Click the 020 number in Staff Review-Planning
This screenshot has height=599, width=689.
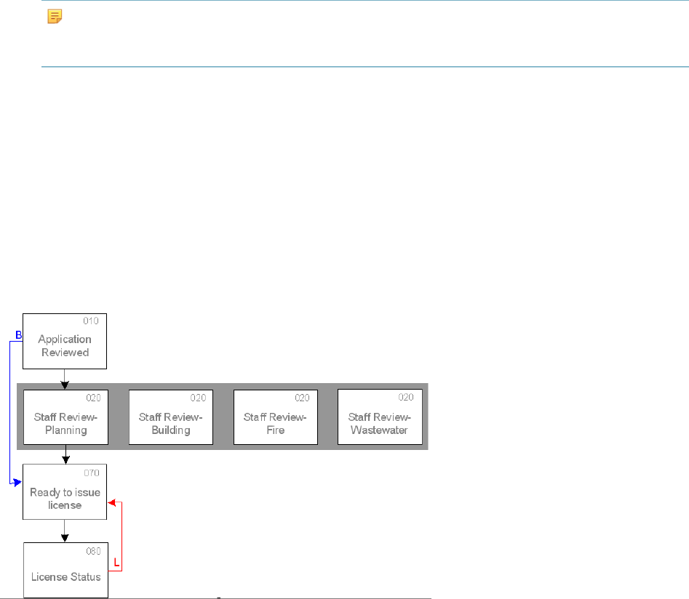tap(93, 398)
